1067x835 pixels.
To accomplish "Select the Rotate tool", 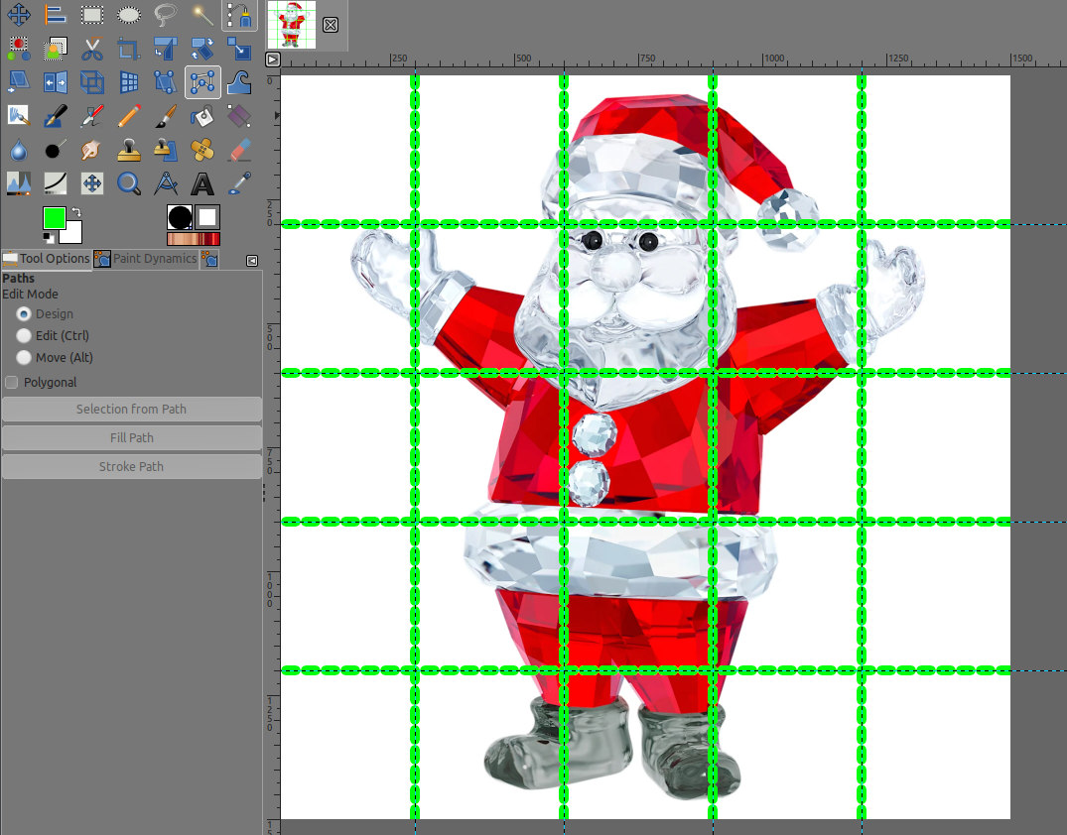I will point(202,49).
